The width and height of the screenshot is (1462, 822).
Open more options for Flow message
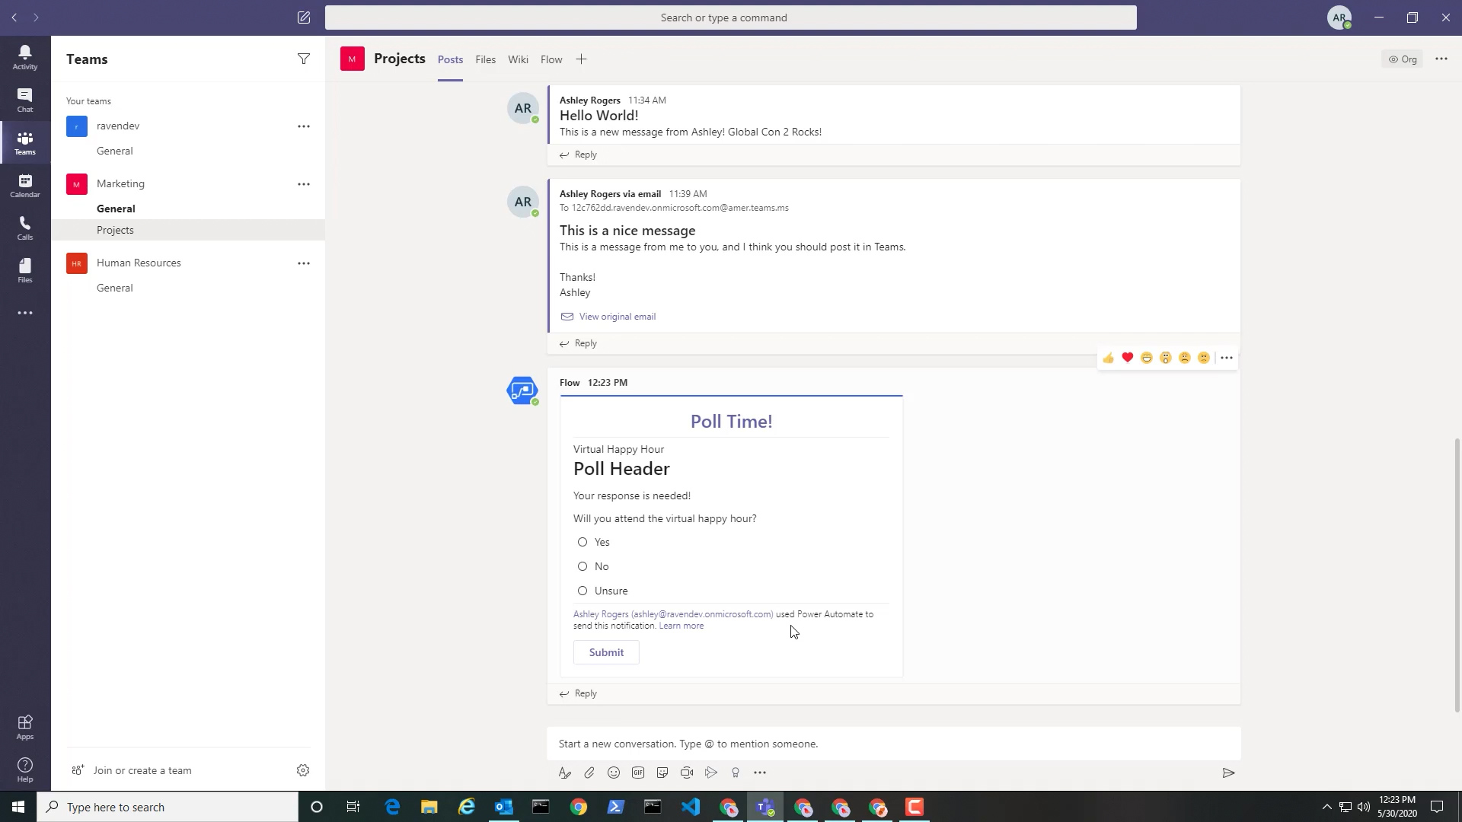click(1227, 358)
